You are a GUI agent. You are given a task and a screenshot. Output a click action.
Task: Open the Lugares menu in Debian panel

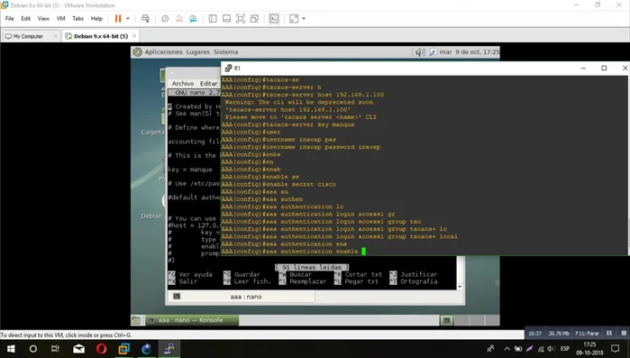[197, 51]
